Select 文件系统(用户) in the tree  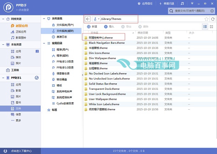tap(64, 25)
